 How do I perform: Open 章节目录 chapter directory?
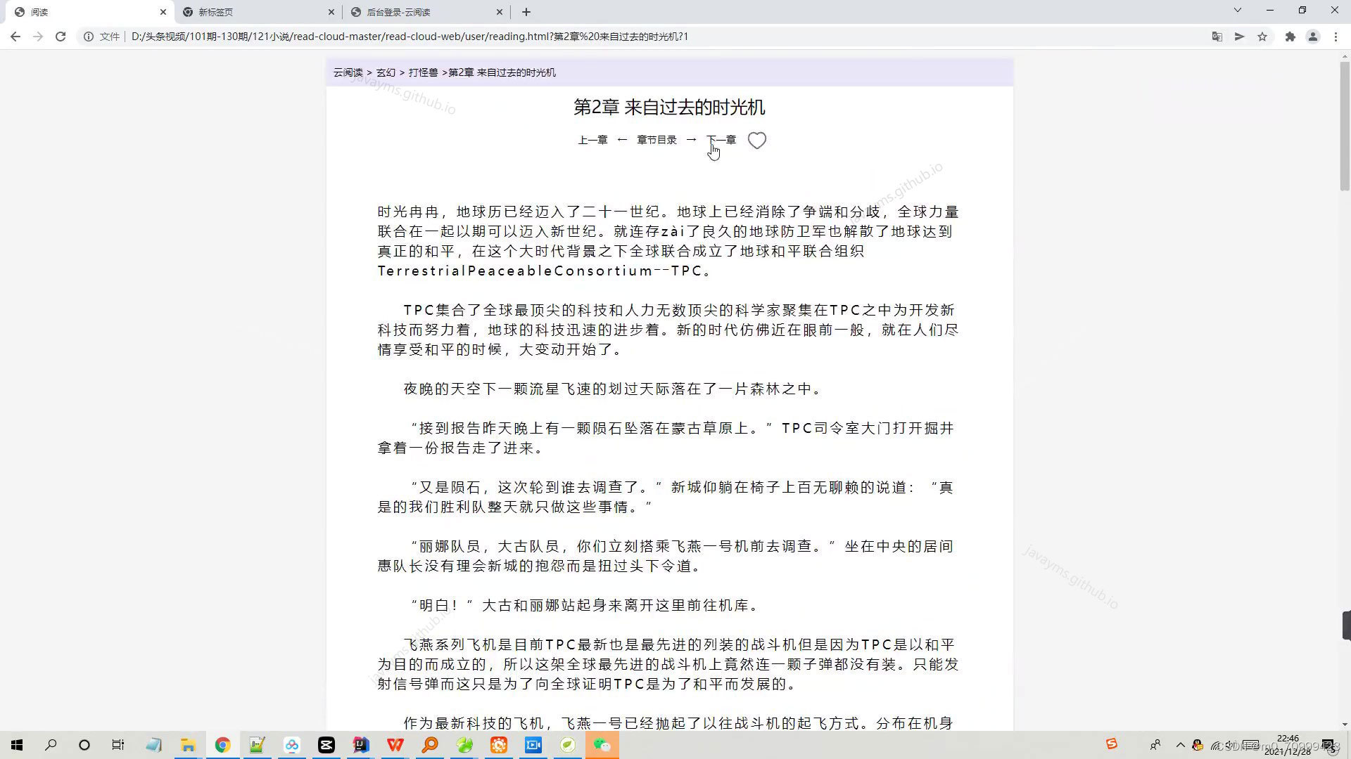tap(657, 139)
